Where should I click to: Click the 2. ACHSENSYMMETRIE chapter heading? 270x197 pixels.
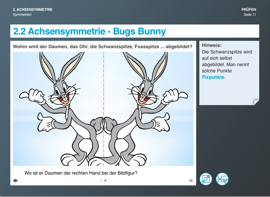point(33,9)
